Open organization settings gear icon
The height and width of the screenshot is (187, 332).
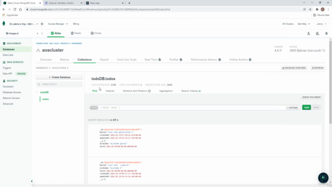42,24
